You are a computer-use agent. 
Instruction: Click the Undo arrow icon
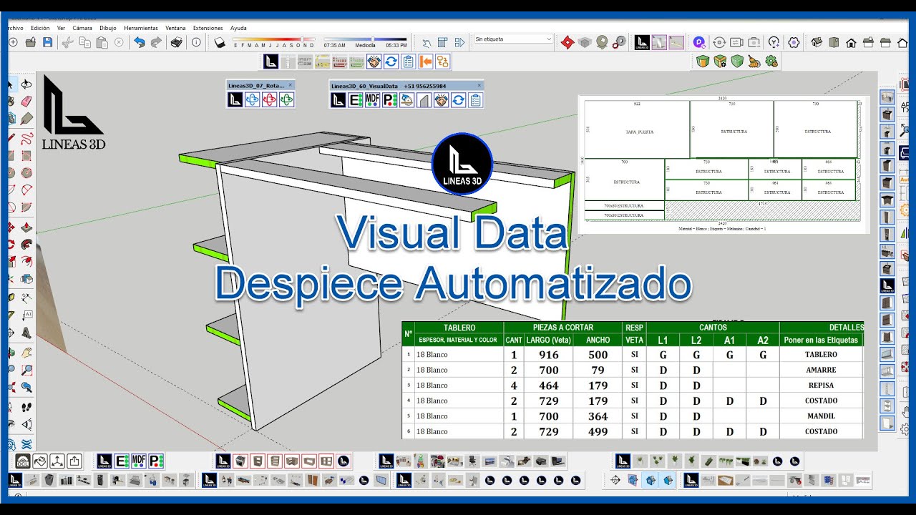click(x=139, y=42)
